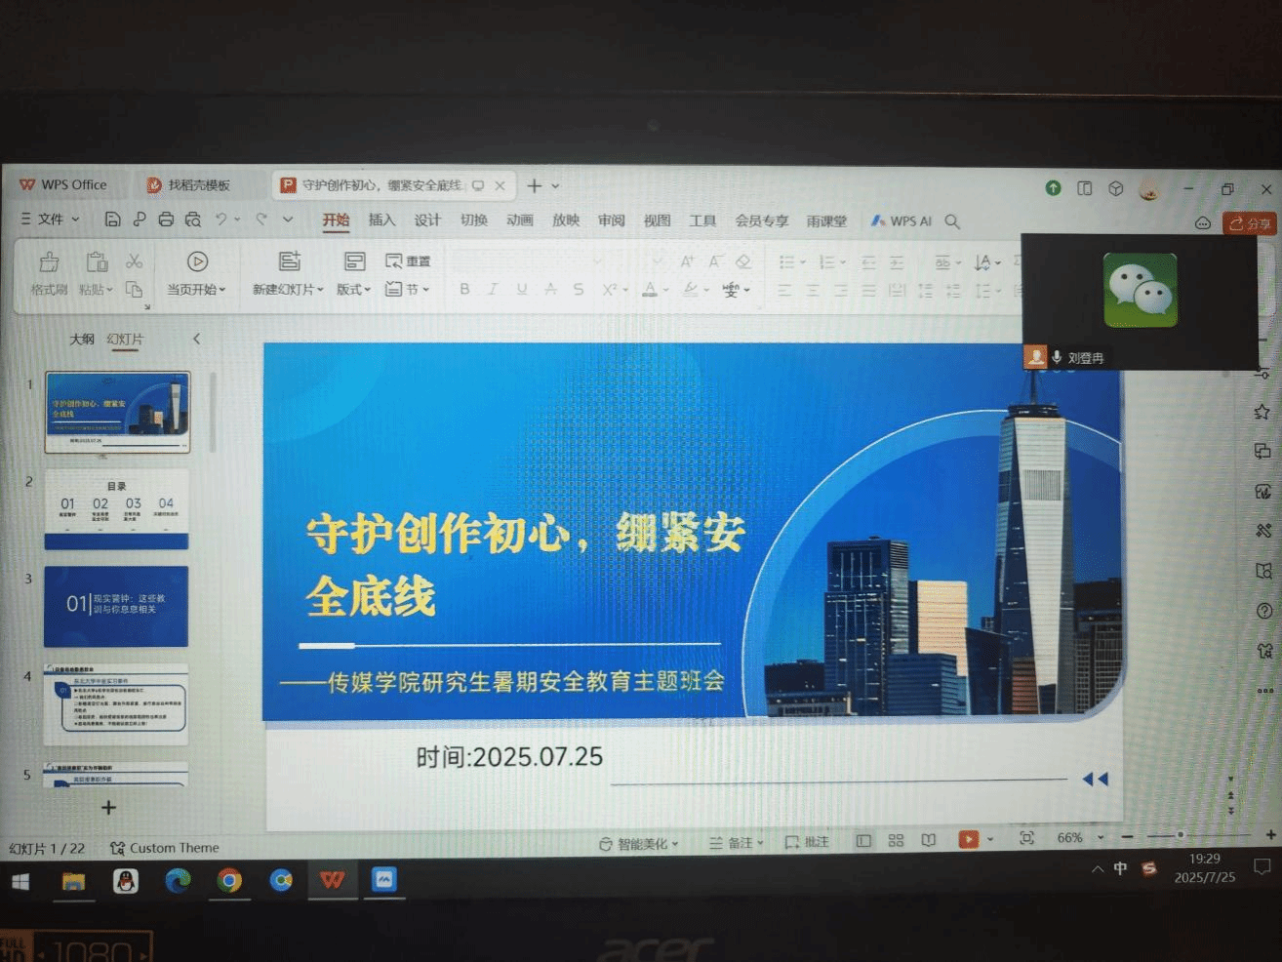The height and width of the screenshot is (962, 1282).
Task: Switch to slide sorter grid view
Action: (896, 840)
